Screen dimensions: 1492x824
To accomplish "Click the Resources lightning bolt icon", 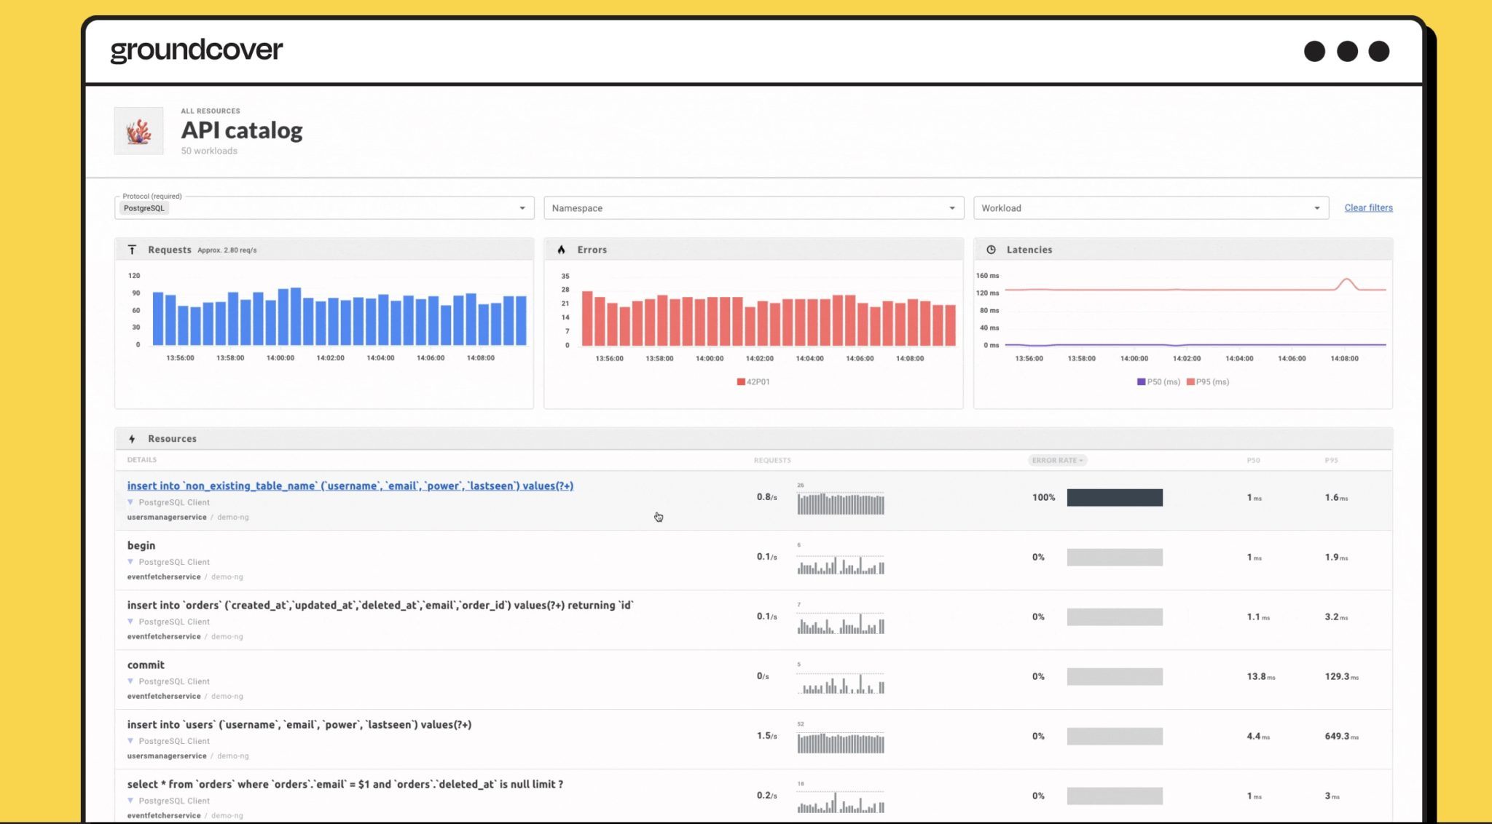I will pyautogui.click(x=132, y=439).
